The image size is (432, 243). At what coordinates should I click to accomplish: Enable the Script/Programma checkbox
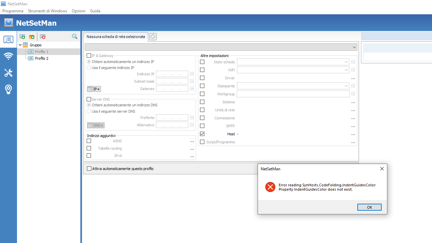[202, 142]
